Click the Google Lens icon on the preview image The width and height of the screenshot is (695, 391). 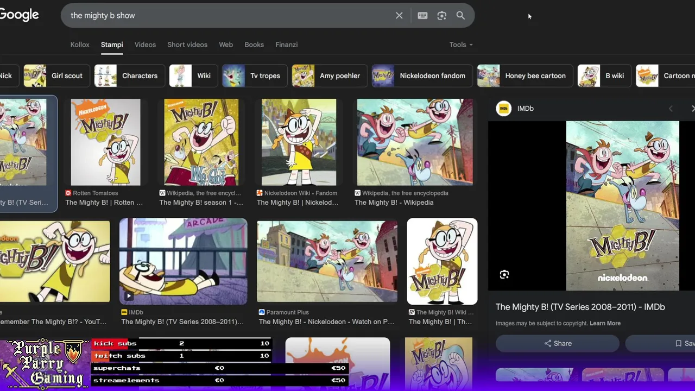click(x=504, y=275)
